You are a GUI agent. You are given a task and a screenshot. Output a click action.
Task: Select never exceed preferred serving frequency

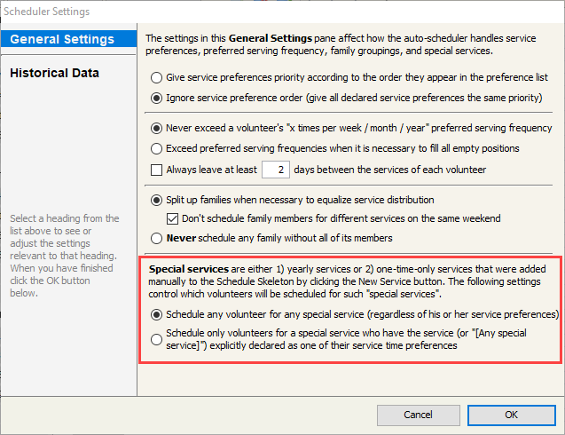[x=157, y=128]
